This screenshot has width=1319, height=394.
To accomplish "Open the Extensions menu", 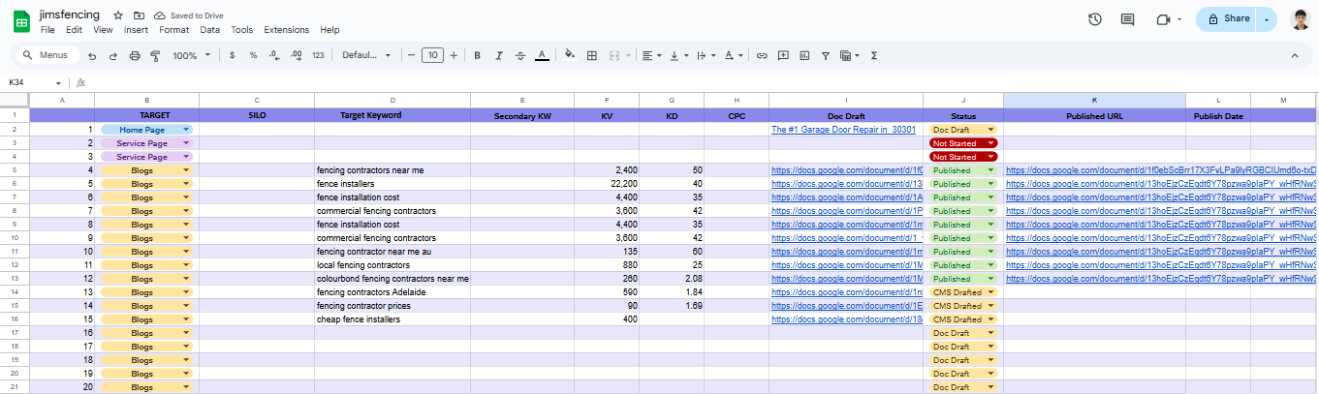I will click(287, 30).
